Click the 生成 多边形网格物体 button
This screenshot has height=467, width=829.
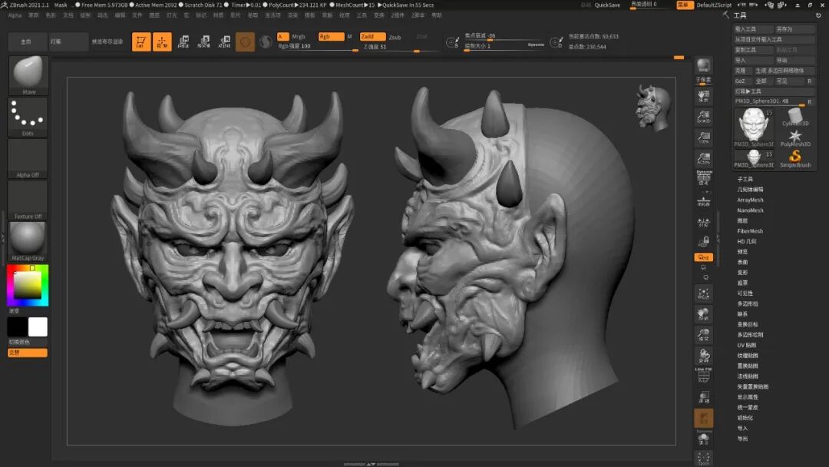[784, 71]
